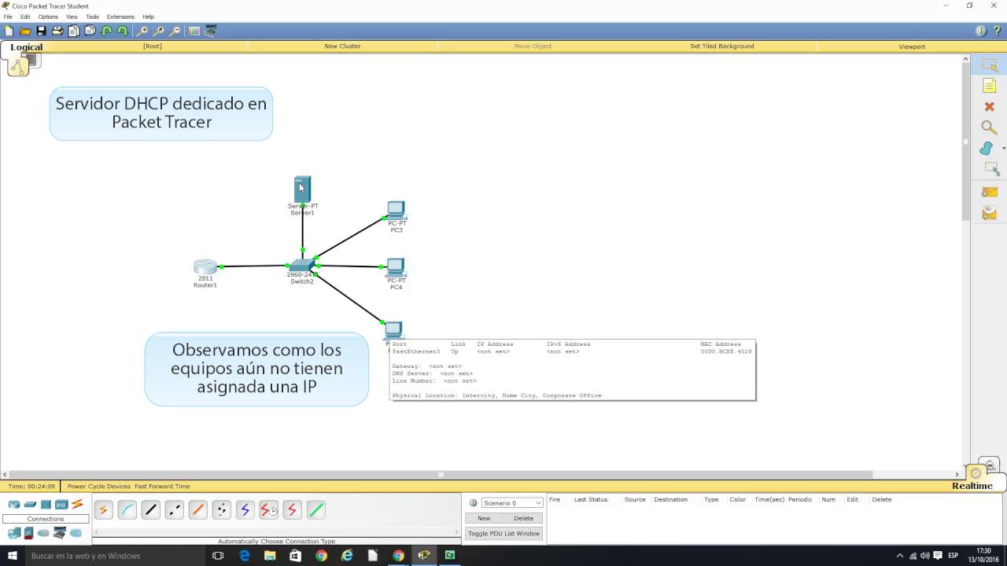Click PC3 computer icon
This screenshot has width=1007, height=566.
[396, 211]
